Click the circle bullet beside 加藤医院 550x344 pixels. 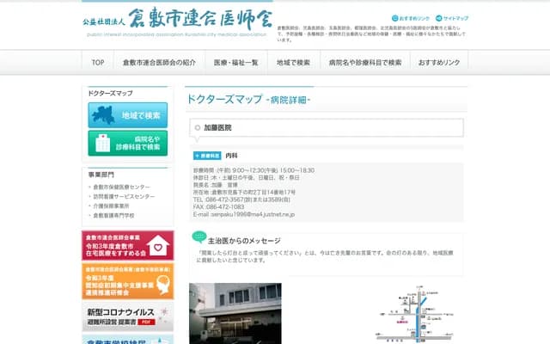click(x=198, y=128)
